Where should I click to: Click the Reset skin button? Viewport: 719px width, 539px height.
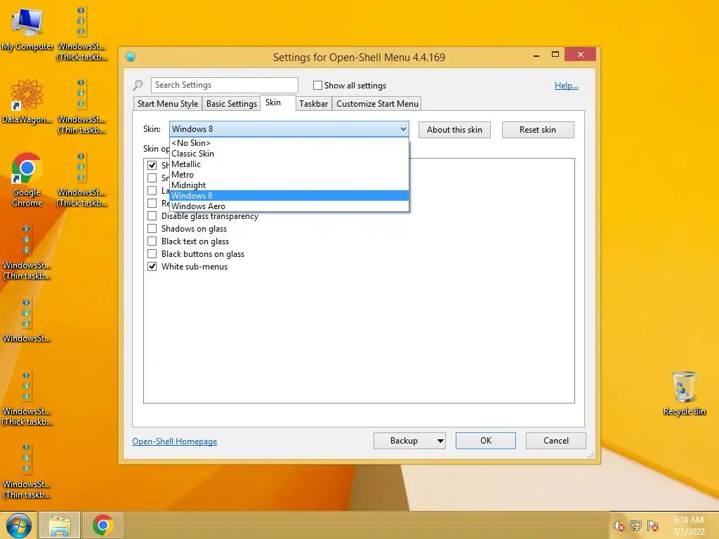point(538,130)
